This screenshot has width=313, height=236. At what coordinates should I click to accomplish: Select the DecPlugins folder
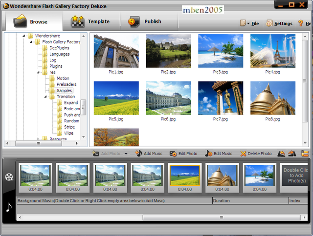(x=59, y=48)
